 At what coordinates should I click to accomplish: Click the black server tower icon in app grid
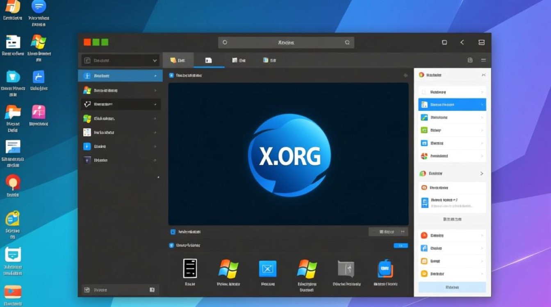190,269
